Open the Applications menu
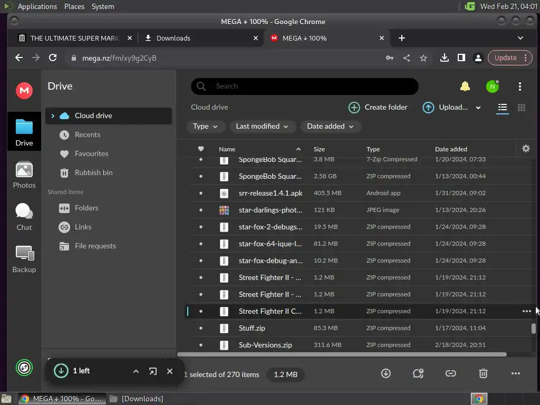540x405 pixels. [37, 6]
